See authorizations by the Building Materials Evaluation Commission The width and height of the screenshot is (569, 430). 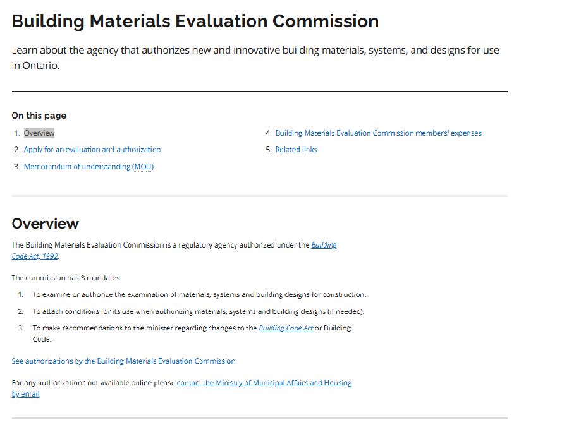pyautogui.click(x=124, y=361)
